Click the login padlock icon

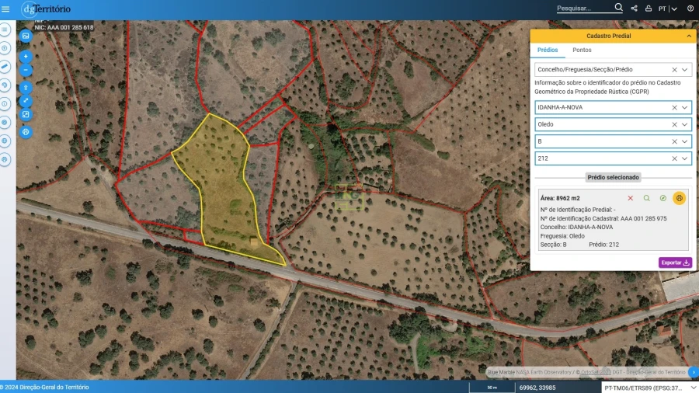tap(648, 9)
